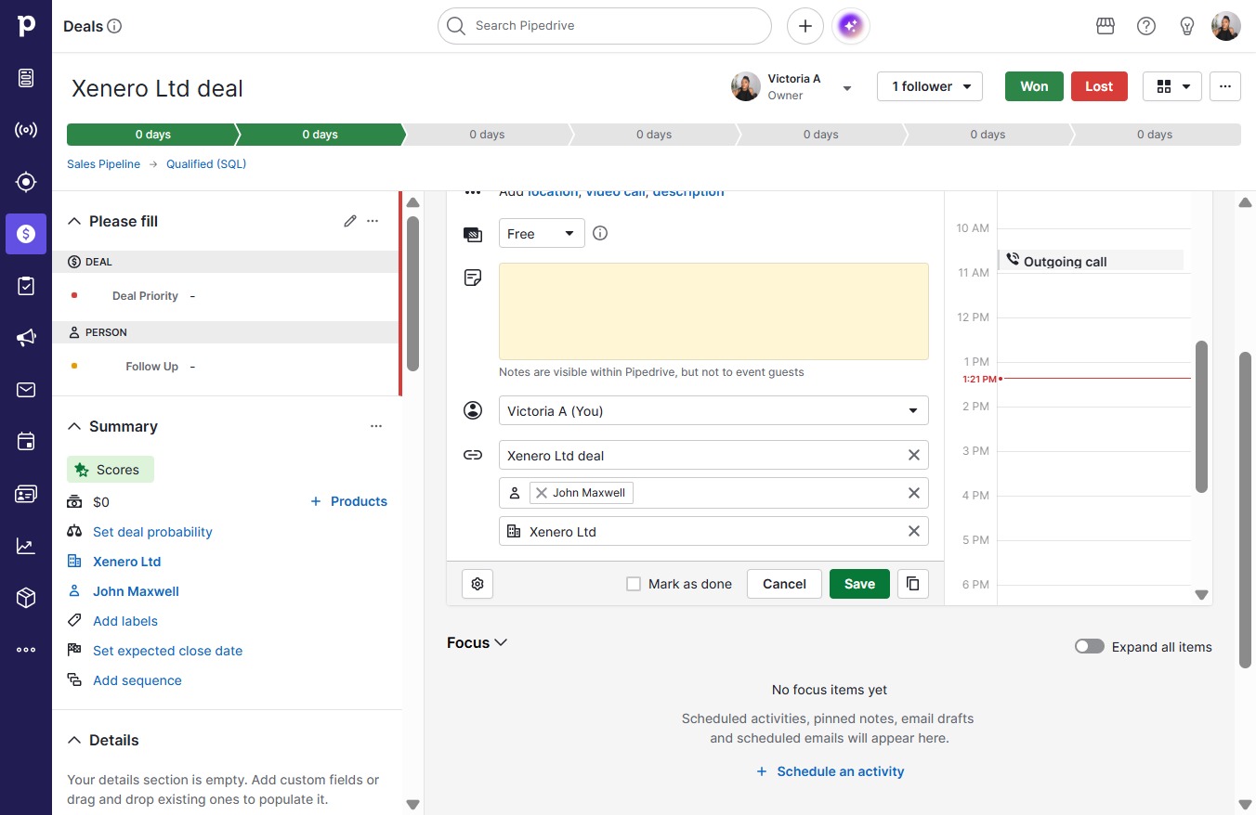
Task: Collapse the Summary section
Action: tap(74, 426)
